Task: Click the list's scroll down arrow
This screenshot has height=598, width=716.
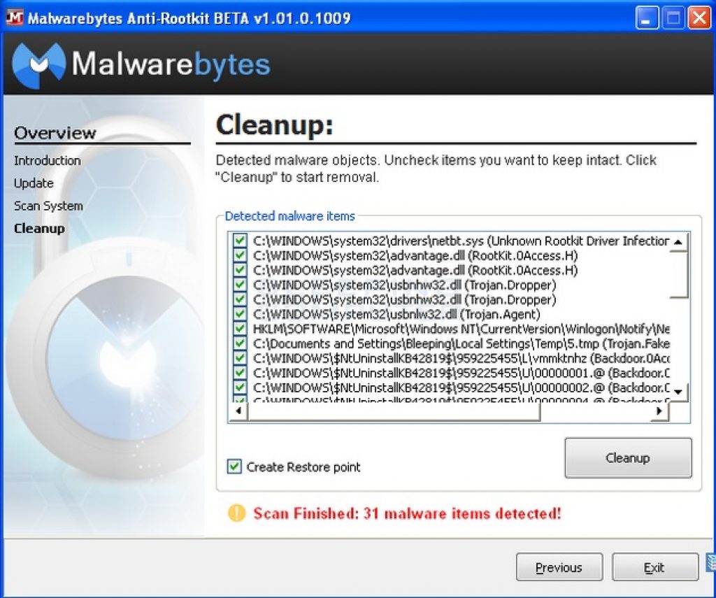Action: click(x=678, y=392)
